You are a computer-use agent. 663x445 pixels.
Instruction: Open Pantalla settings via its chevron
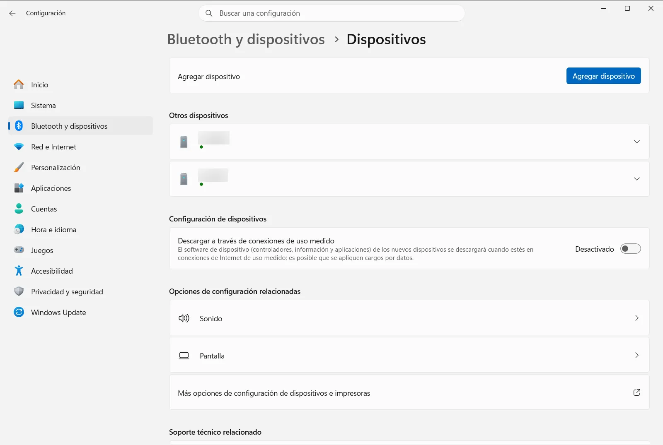click(x=637, y=355)
